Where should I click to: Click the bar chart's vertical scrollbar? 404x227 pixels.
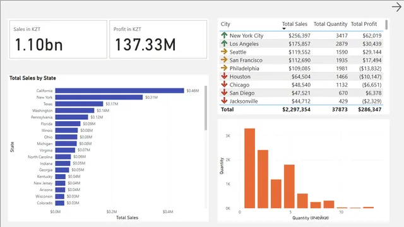[x=206, y=108]
